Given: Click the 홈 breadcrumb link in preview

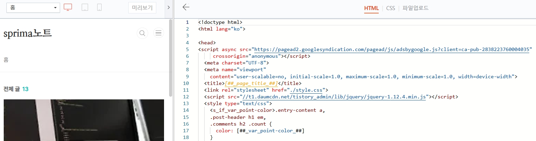Looking at the screenshot, I should (6, 60).
